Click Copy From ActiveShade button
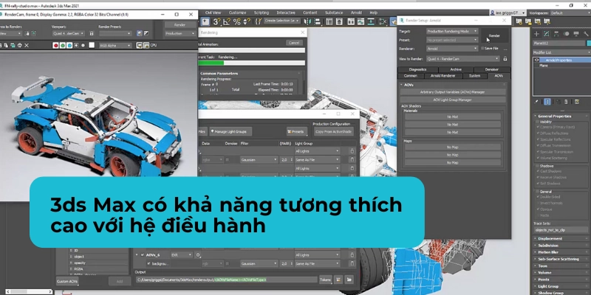591x295 pixels. [334, 132]
